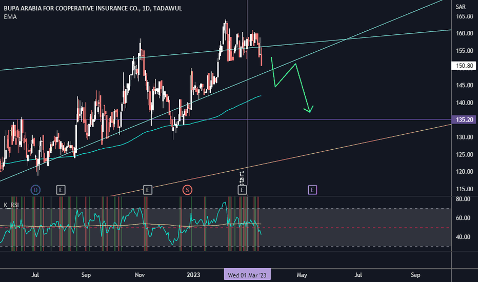Click the Wed 01 Mar '23 date label
This screenshot has height=282, width=478.
pos(247,275)
